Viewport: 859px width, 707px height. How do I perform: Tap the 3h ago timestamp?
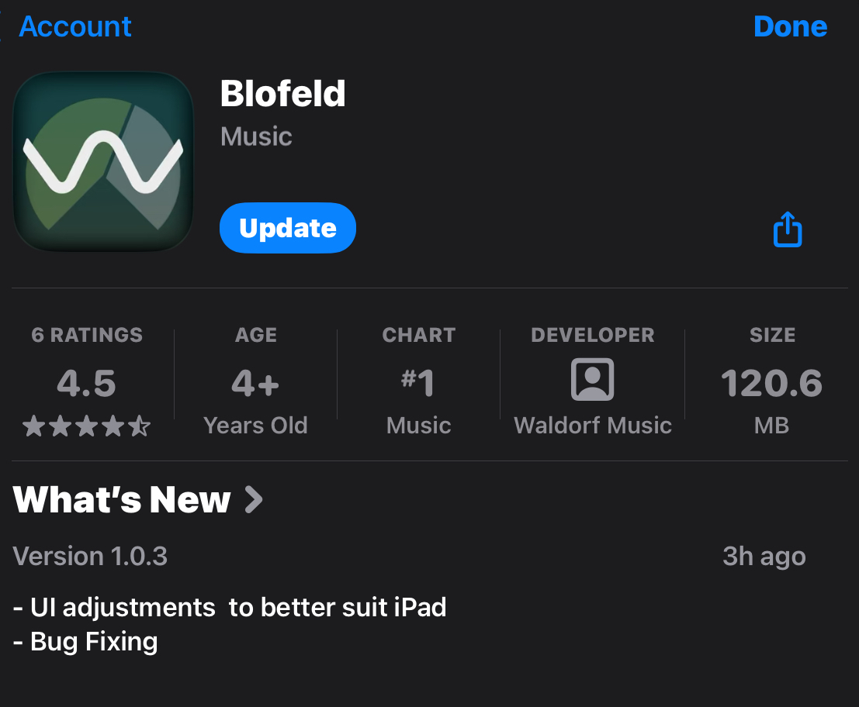[x=764, y=557]
